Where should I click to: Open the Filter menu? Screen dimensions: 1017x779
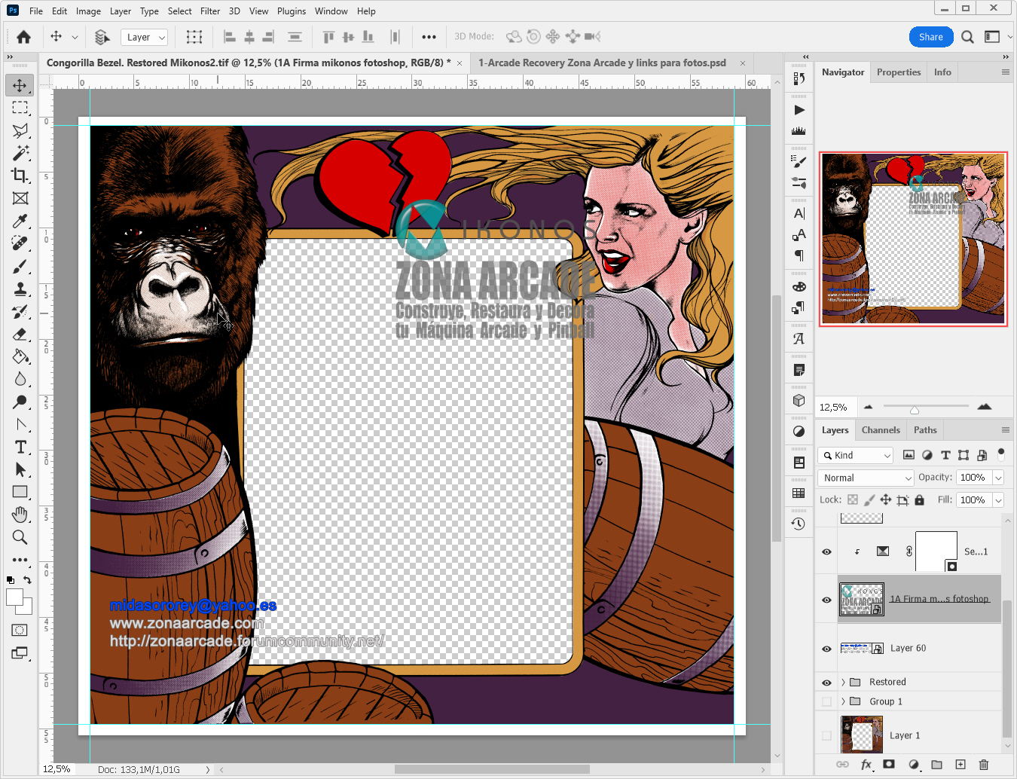point(209,11)
